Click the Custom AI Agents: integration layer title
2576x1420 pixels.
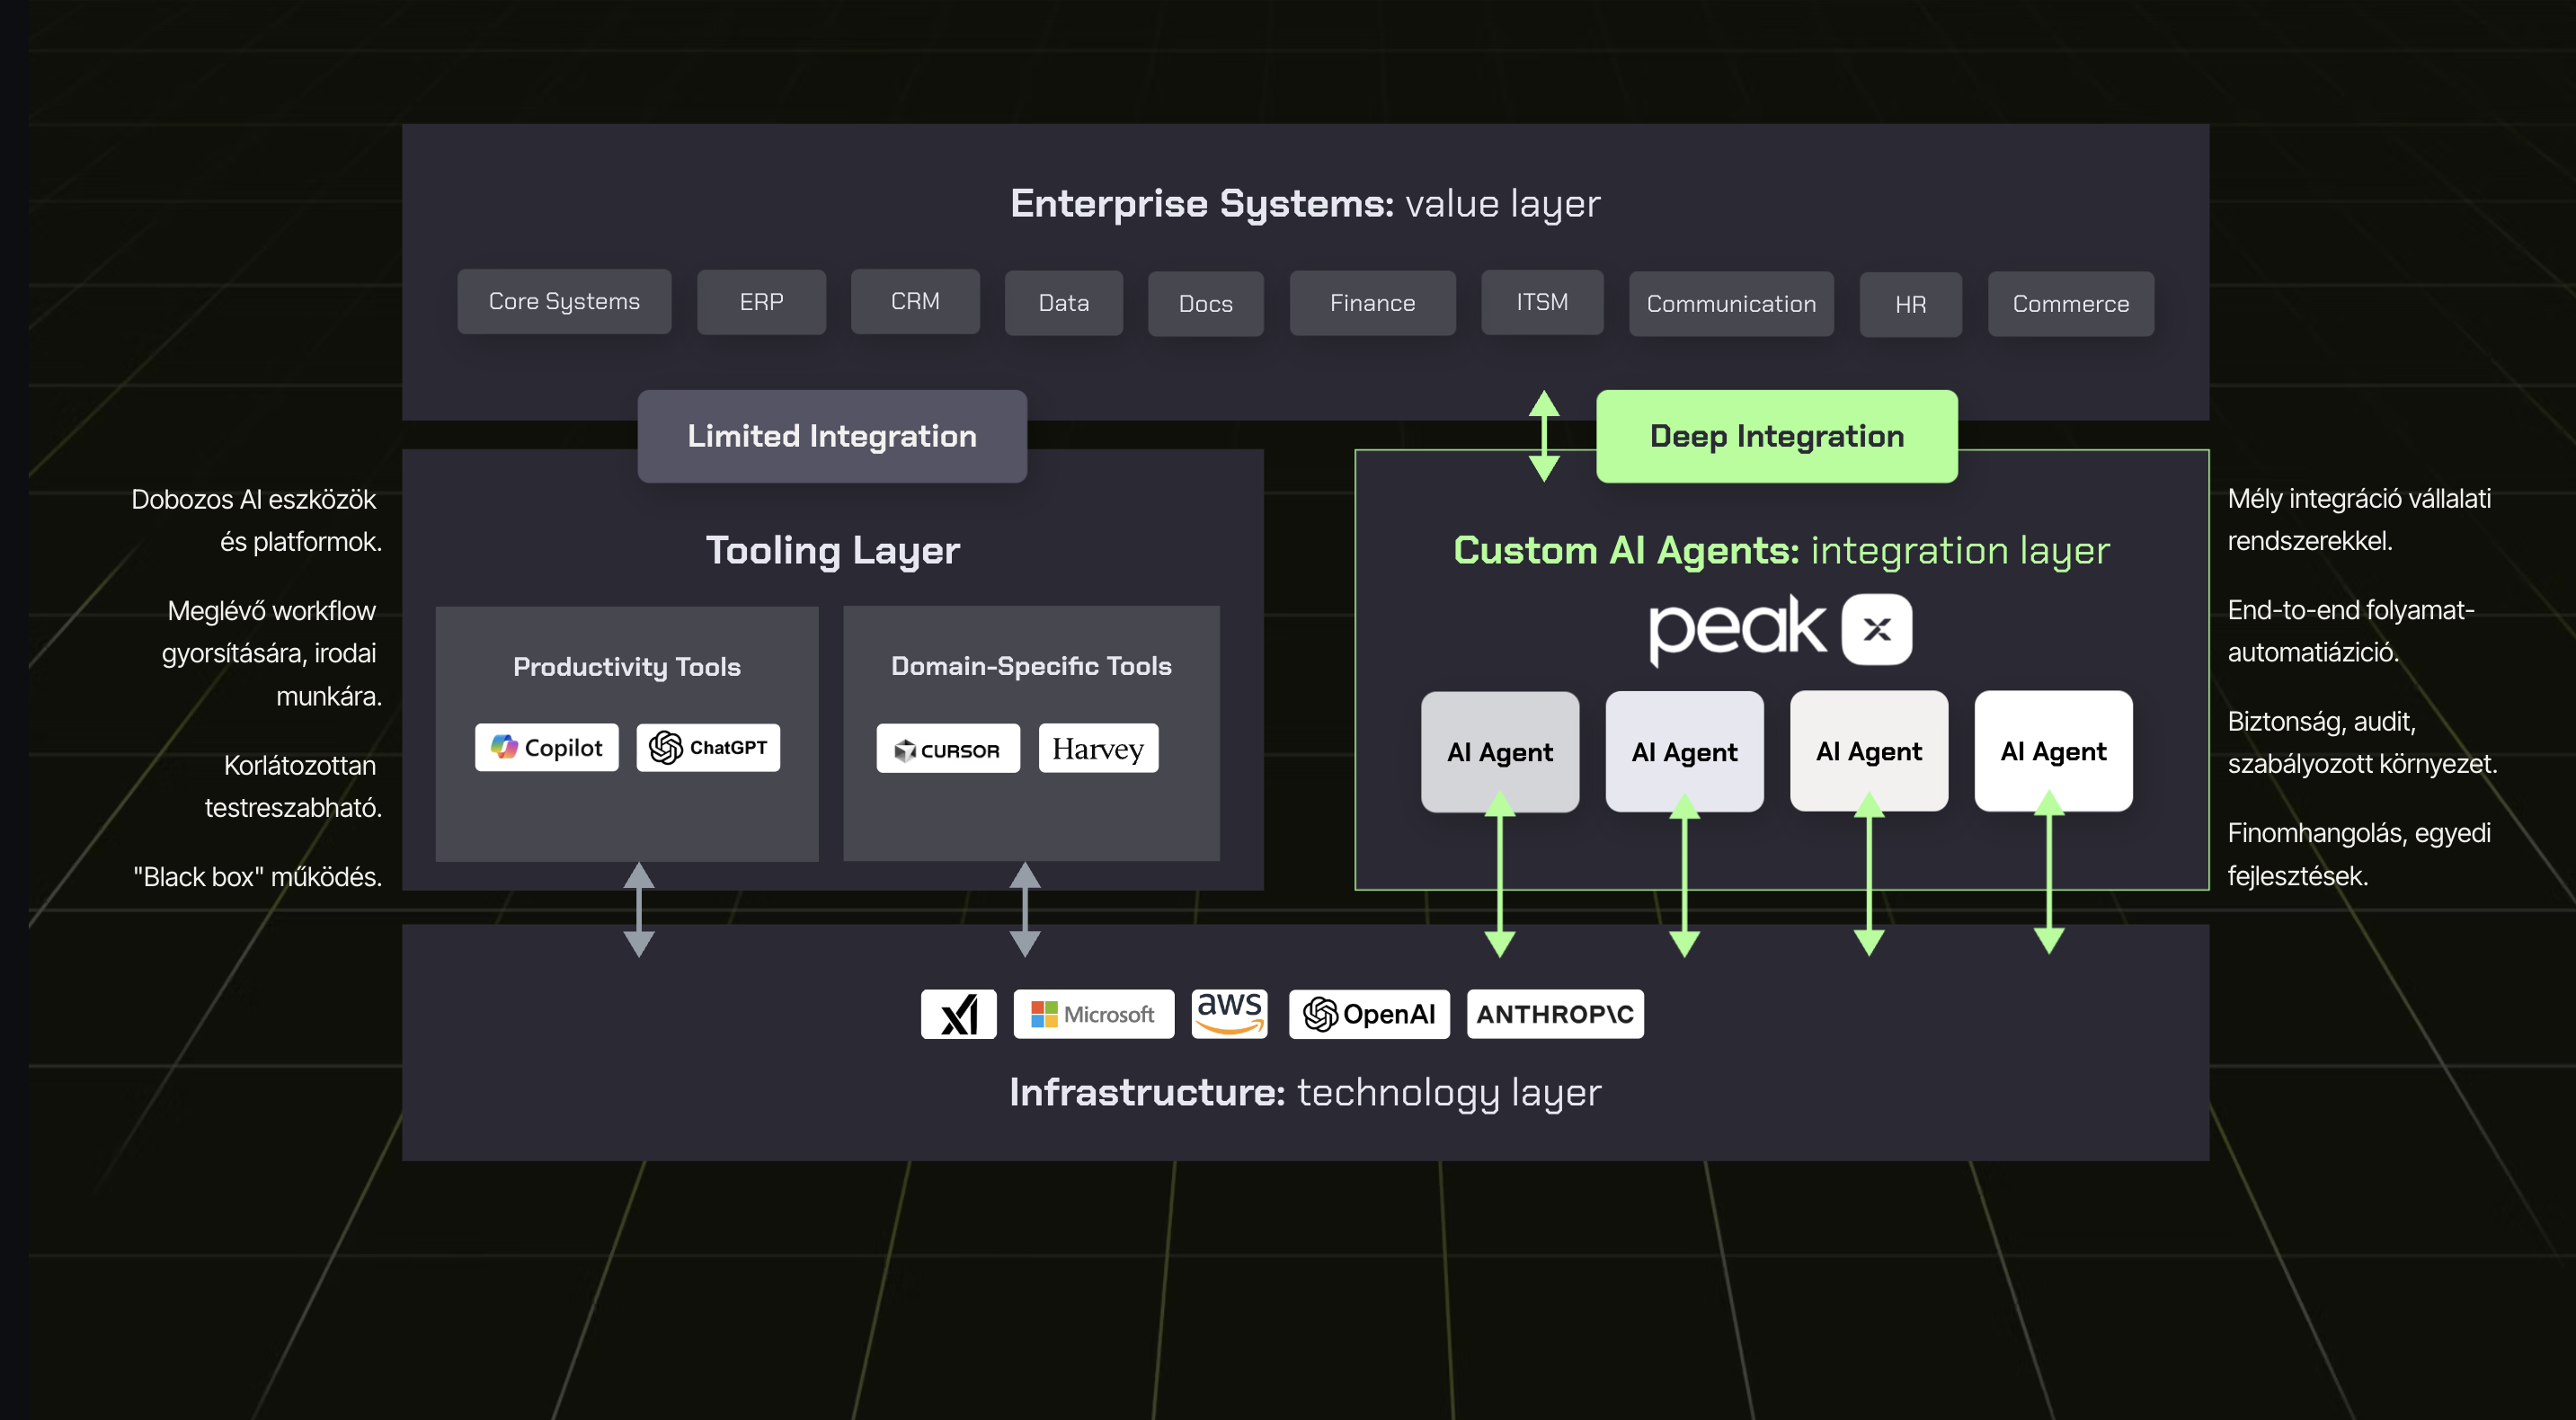click(1782, 551)
